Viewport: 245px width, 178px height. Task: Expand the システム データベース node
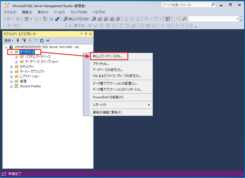[16, 57]
